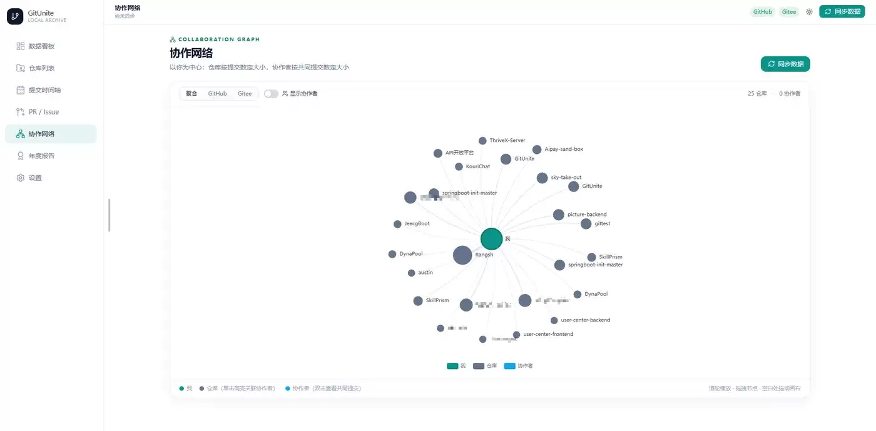Open 年度报告 in sidebar
Screen dimensions: 876x431
(51, 156)
